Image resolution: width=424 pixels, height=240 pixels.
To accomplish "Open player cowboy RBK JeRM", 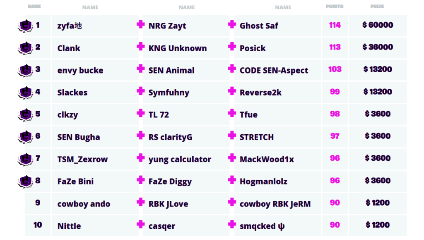I will [x=275, y=204].
